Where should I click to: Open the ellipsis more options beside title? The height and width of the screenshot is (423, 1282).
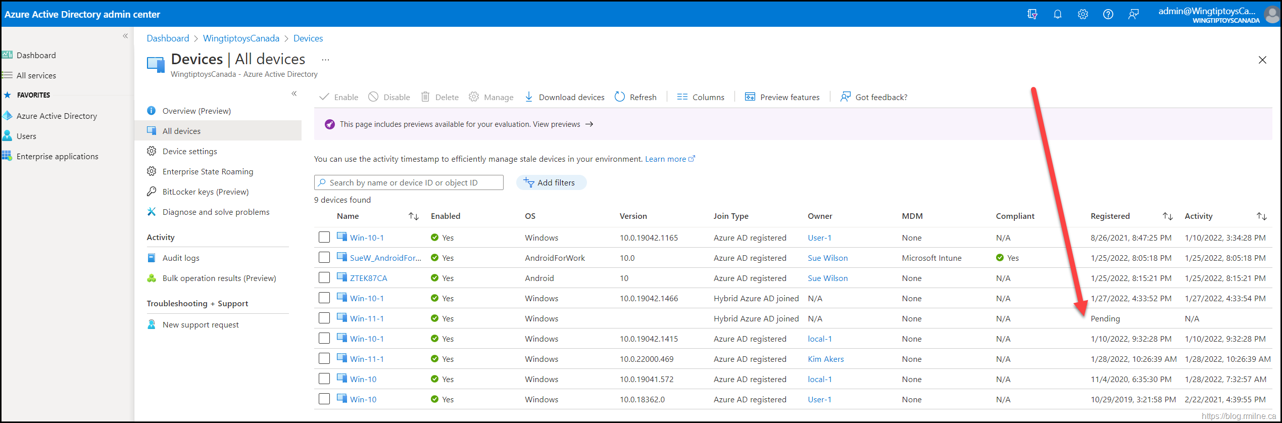click(325, 60)
